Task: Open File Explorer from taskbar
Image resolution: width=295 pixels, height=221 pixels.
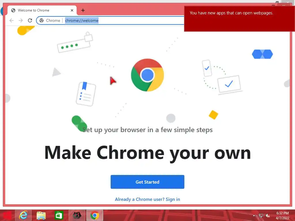Action: click(x=41, y=215)
